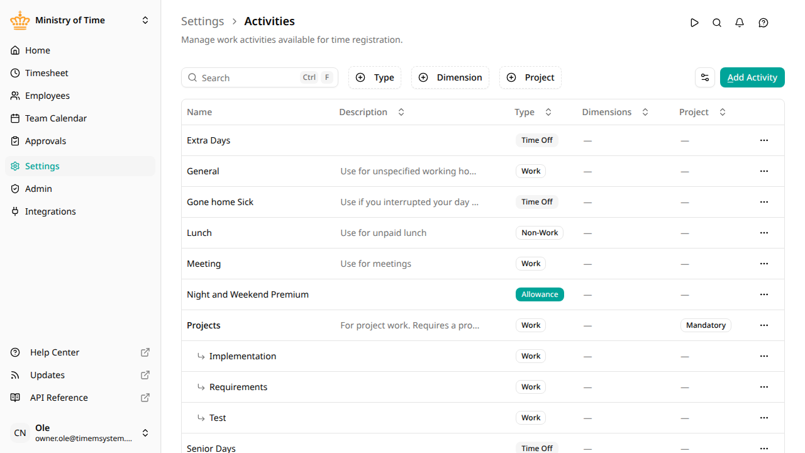Open Employees page
Screen dimensions: 805x453
(x=80, y=96)
